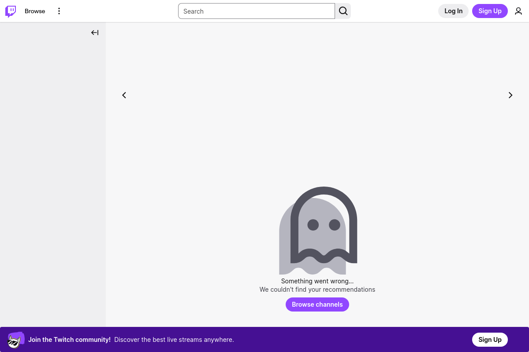
Task: Click the purple Sign Up button at top
Action: coord(490,11)
